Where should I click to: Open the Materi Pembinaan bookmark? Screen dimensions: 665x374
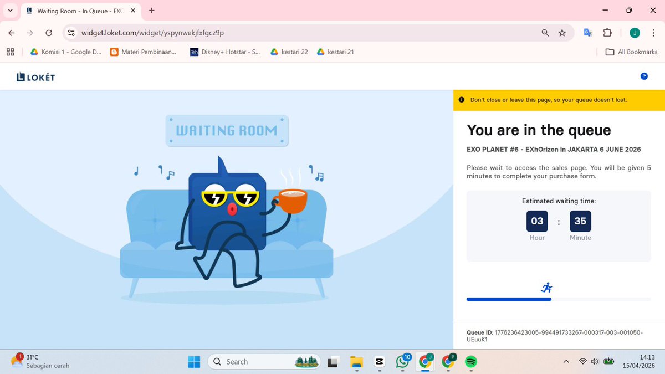(x=144, y=52)
